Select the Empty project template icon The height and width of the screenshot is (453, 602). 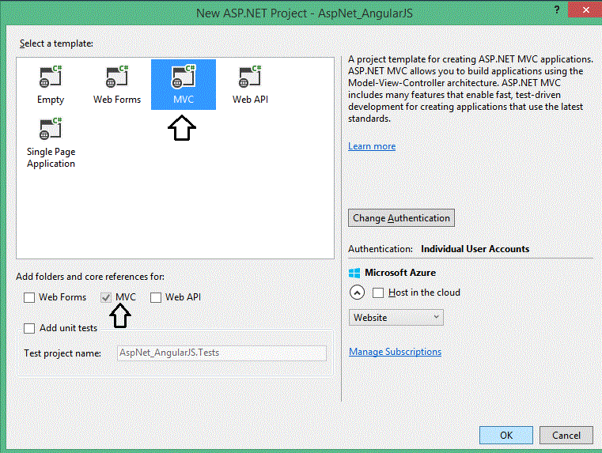[x=51, y=76]
